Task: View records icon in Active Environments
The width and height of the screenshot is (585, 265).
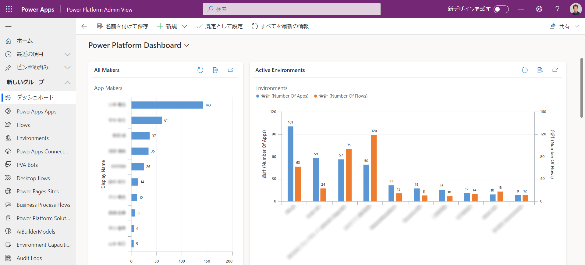Action: 540,70
